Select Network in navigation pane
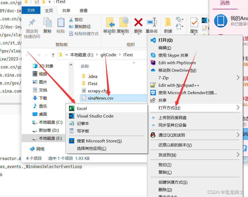 [x=37, y=149]
